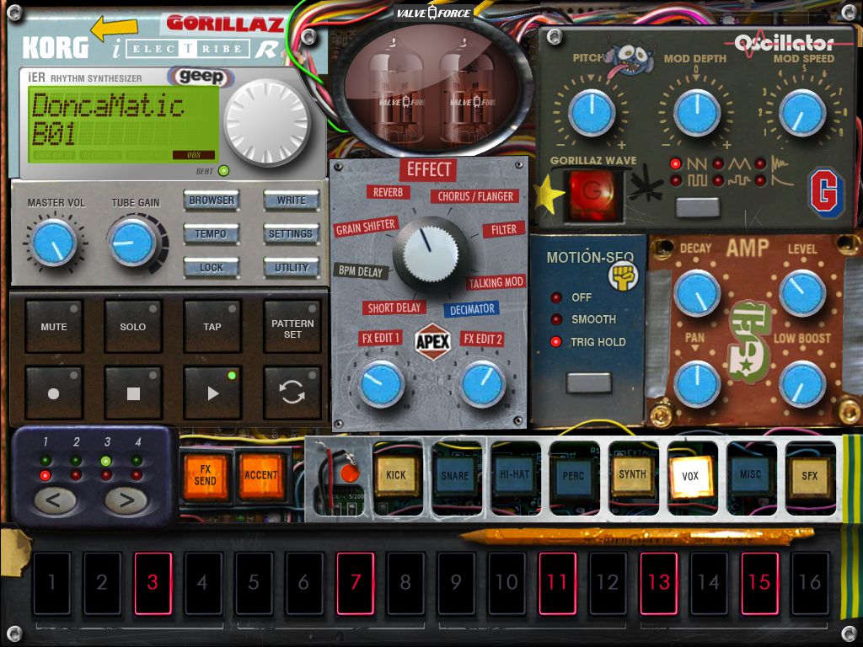The height and width of the screenshot is (647, 863).
Task: Adjust the MOD DEPTH knob
Action: [x=697, y=112]
